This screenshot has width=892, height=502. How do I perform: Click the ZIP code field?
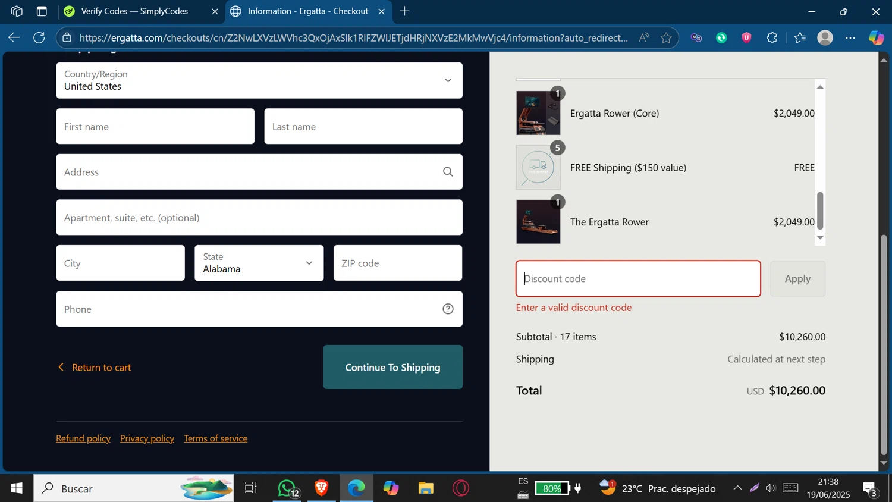[x=398, y=263]
